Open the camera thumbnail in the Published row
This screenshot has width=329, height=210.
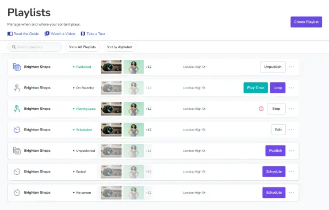[x=112, y=67]
